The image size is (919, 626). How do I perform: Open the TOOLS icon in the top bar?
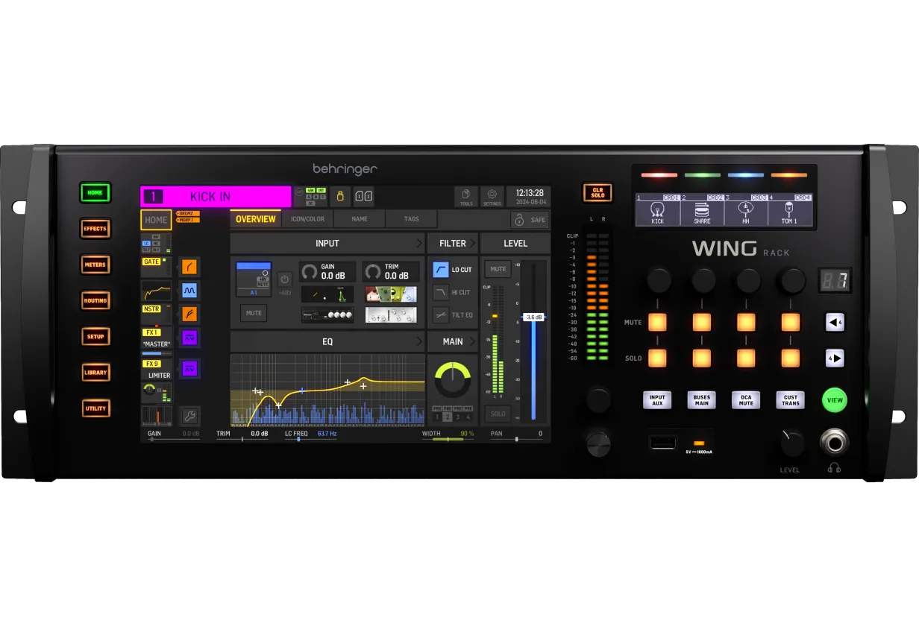466,196
